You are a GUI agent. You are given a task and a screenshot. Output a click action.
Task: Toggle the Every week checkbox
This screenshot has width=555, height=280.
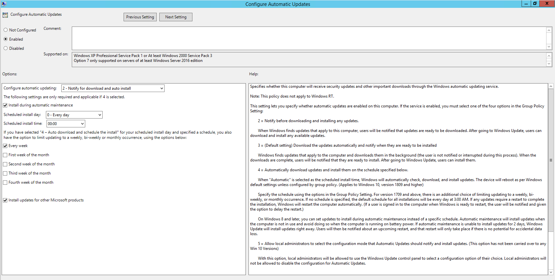point(5,146)
